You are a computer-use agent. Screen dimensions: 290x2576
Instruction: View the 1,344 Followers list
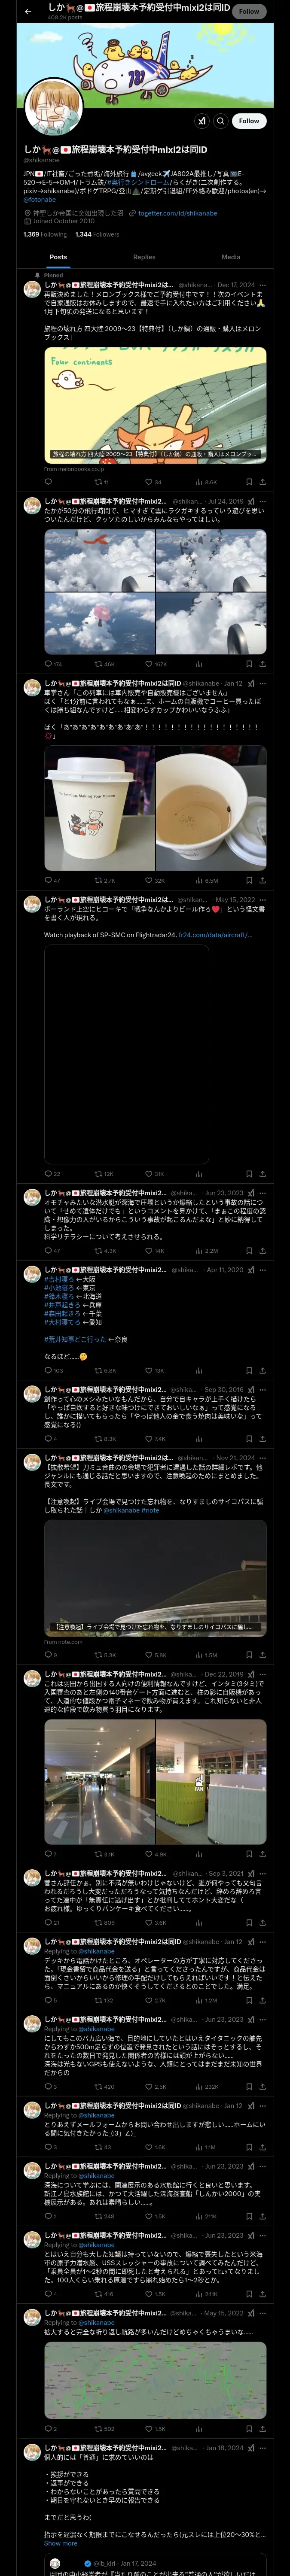pos(97,235)
